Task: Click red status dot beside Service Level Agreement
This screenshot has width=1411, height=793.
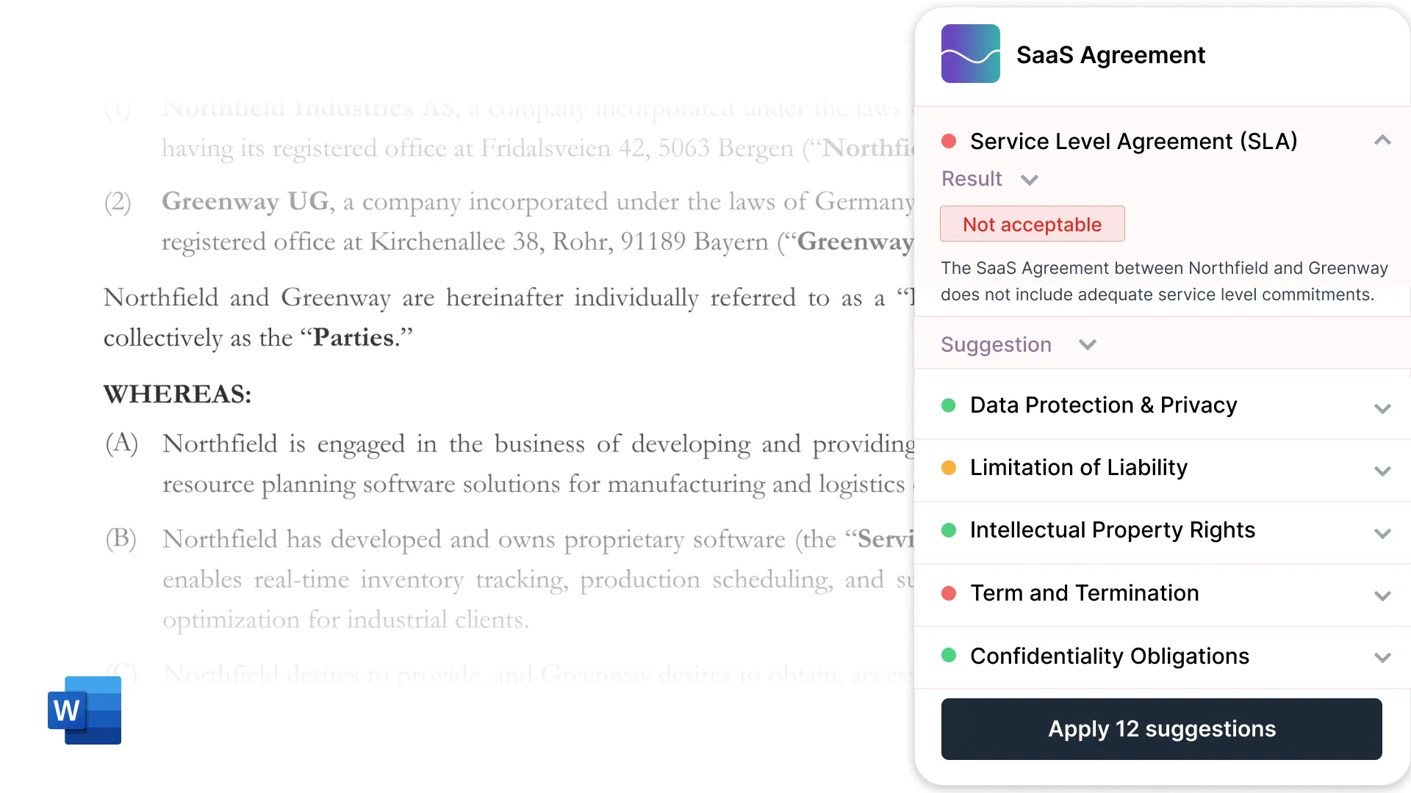Action: (949, 141)
